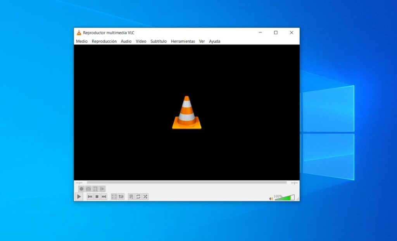Toggle loop playback mode
397x241 pixels.
(138, 196)
